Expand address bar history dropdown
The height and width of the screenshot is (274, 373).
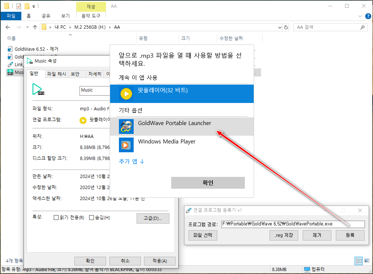(x=280, y=28)
